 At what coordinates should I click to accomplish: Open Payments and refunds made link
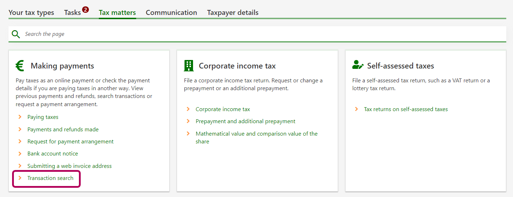[63, 130]
